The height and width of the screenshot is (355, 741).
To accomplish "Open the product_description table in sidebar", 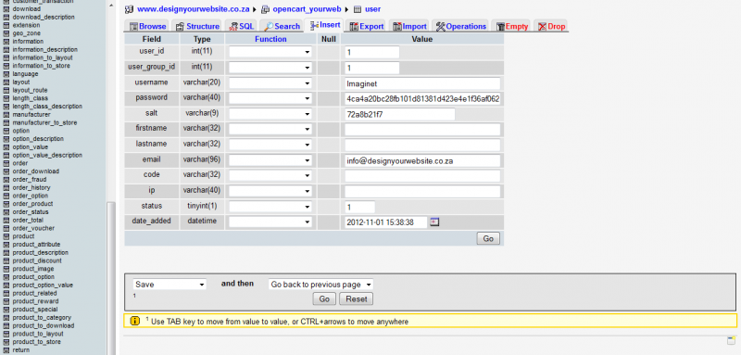I will tap(41, 252).
